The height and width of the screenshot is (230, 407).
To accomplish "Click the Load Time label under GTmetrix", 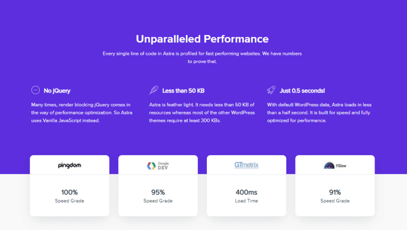I will [246, 201].
